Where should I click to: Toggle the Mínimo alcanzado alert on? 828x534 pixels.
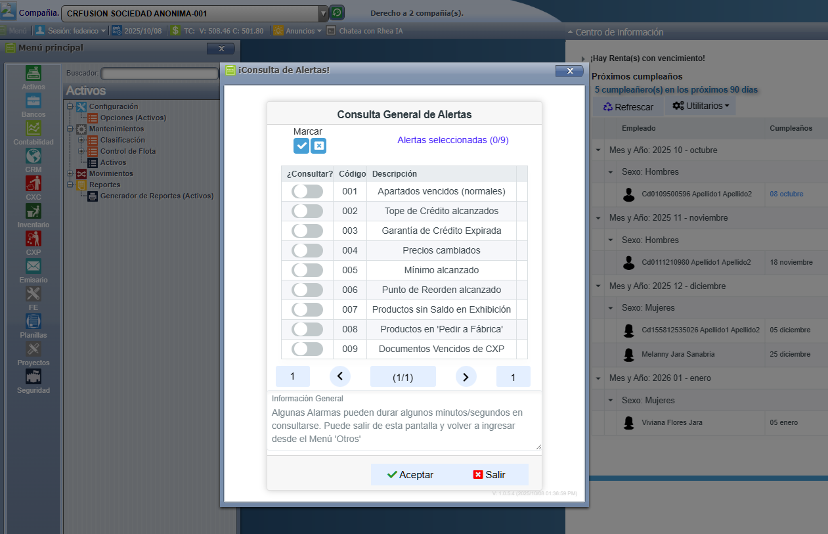pyautogui.click(x=307, y=270)
